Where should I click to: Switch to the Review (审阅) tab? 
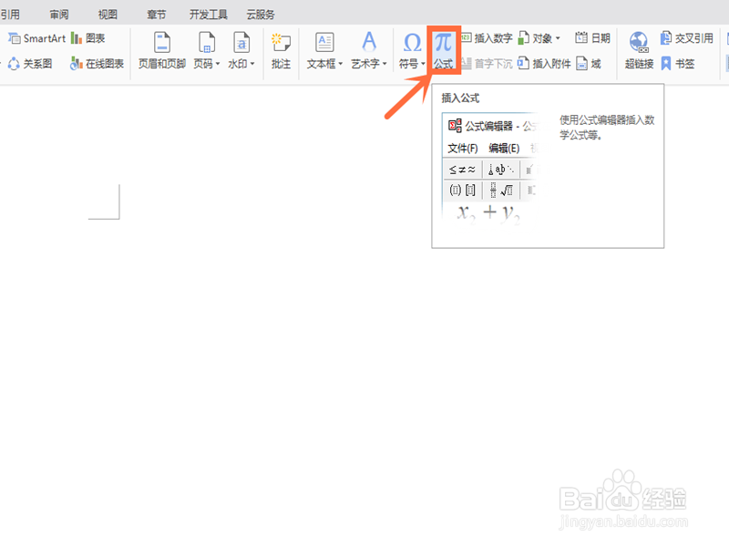[x=59, y=15]
